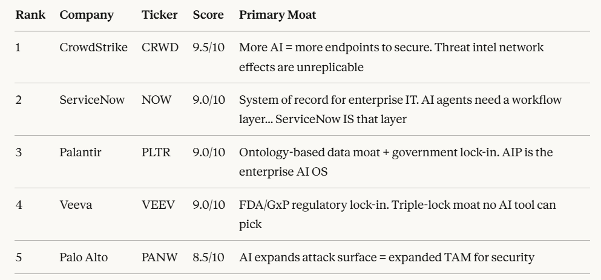Screen dimensions: 601x280
Task: Click the Score column header
Action: (x=208, y=15)
